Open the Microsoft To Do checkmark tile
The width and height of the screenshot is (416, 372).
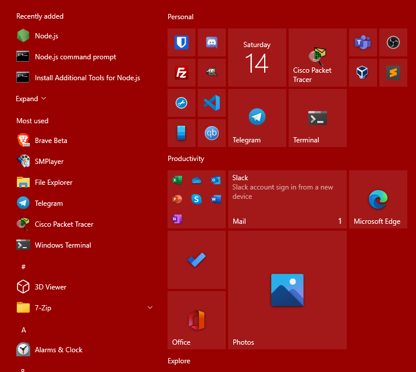197,260
